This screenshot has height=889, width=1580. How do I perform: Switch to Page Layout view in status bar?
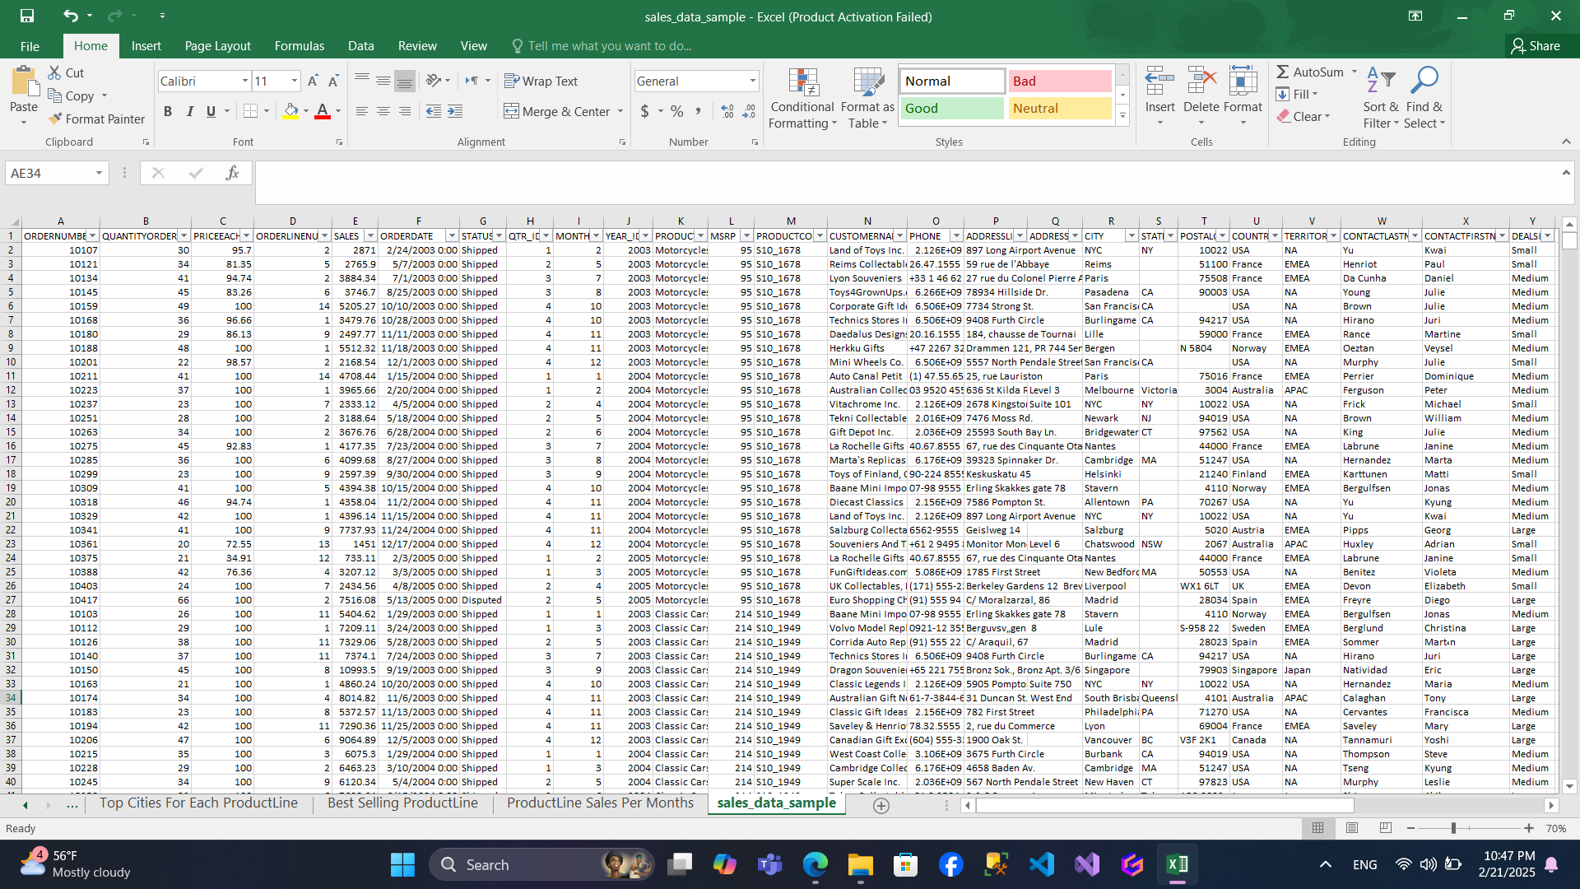tap(1352, 828)
